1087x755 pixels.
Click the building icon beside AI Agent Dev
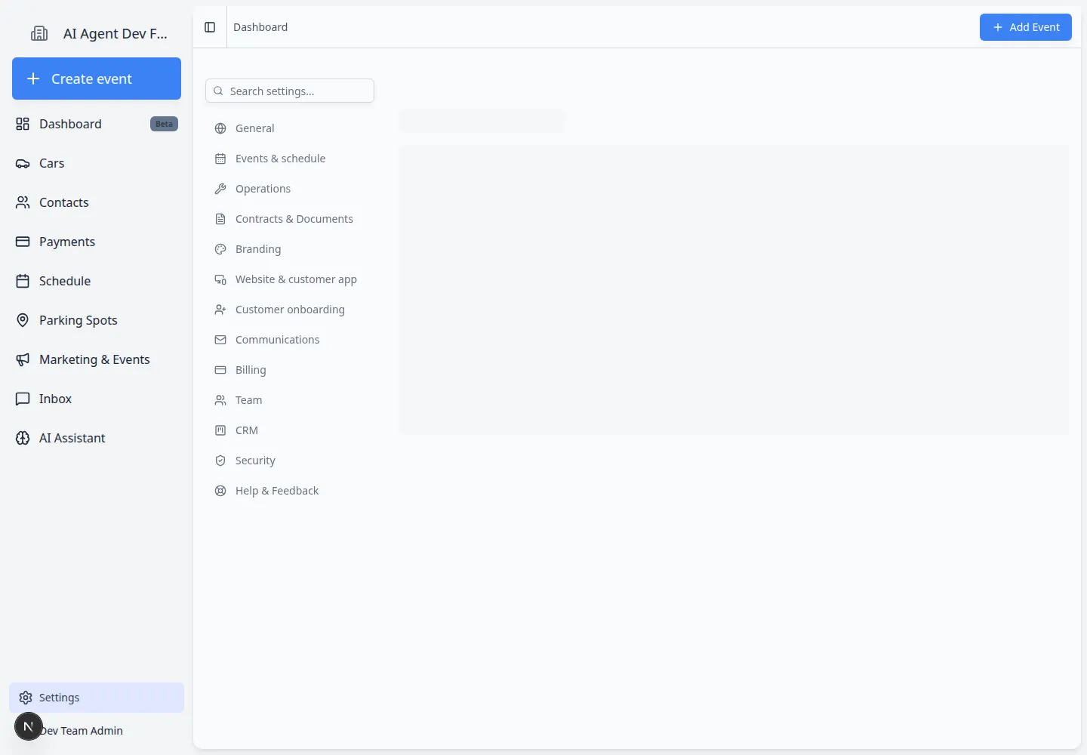[x=39, y=33]
